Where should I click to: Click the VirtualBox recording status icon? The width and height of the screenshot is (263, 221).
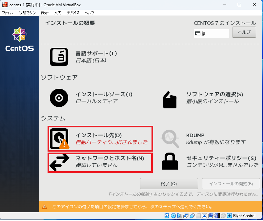coord(211,216)
